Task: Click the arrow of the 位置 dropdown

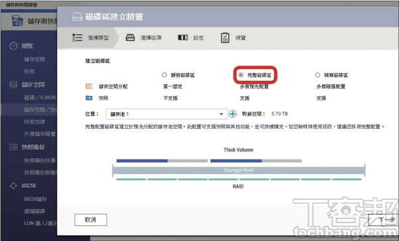Action: 221,114
